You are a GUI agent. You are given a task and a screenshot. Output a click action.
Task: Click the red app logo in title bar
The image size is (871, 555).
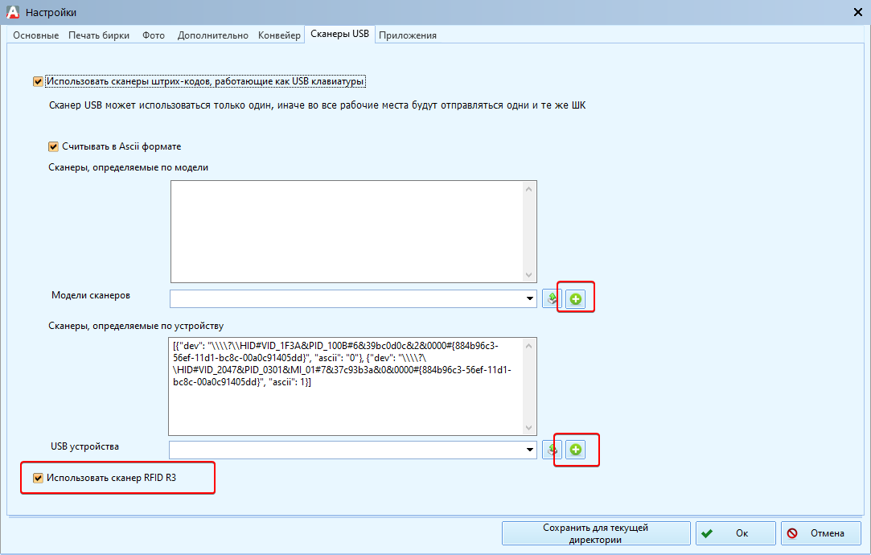pos(11,11)
